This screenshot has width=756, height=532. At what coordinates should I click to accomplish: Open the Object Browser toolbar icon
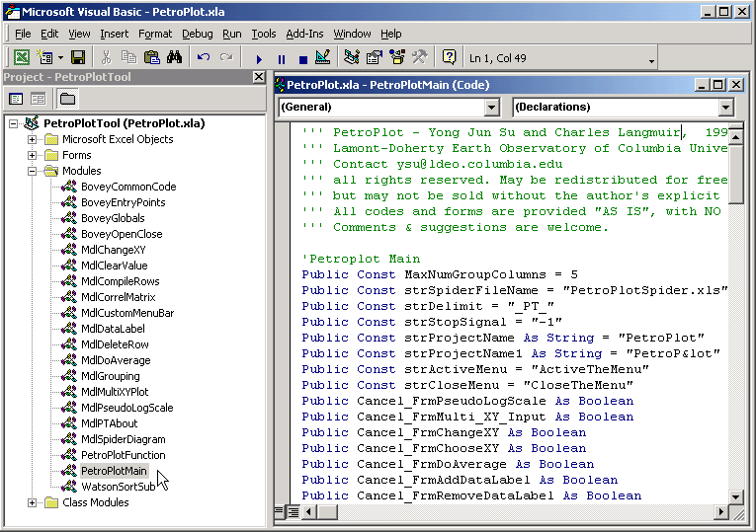(397, 58)
